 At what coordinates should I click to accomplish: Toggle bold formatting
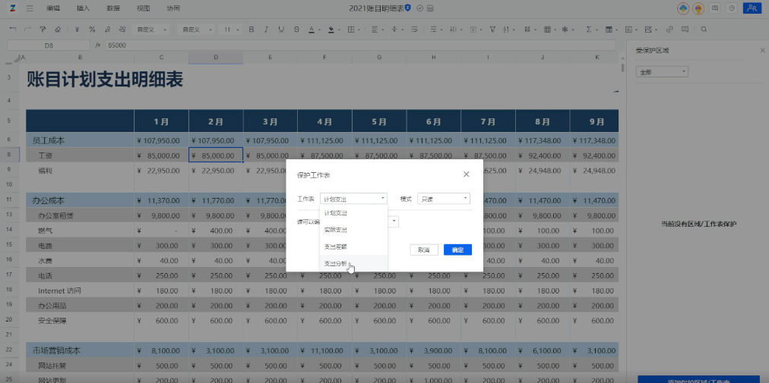pyautogui.click(x=252, y=30)
